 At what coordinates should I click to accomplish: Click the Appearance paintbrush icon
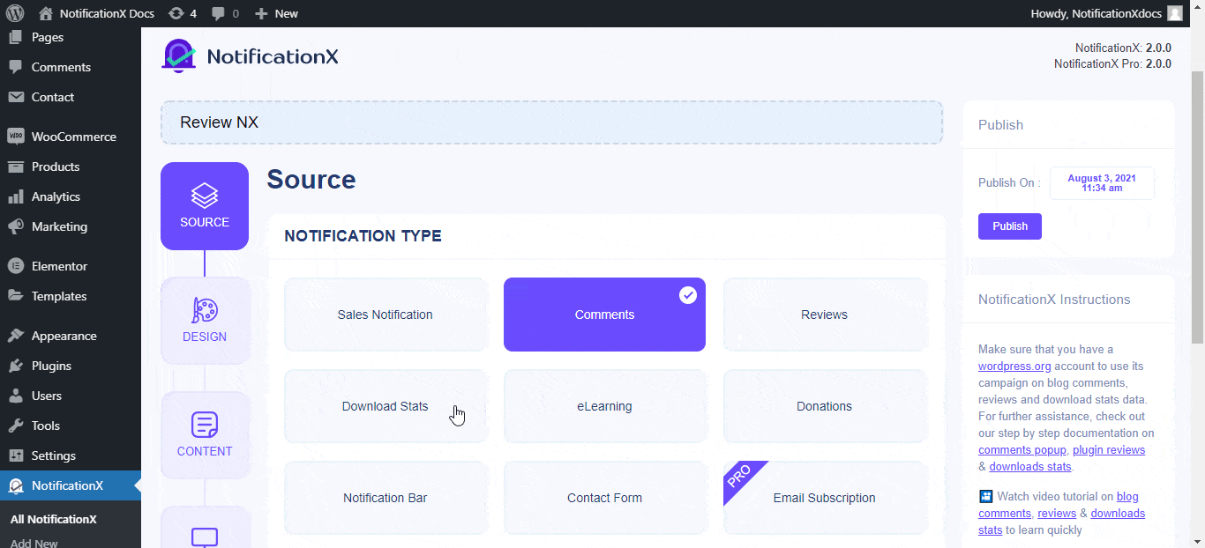point(15,336)
